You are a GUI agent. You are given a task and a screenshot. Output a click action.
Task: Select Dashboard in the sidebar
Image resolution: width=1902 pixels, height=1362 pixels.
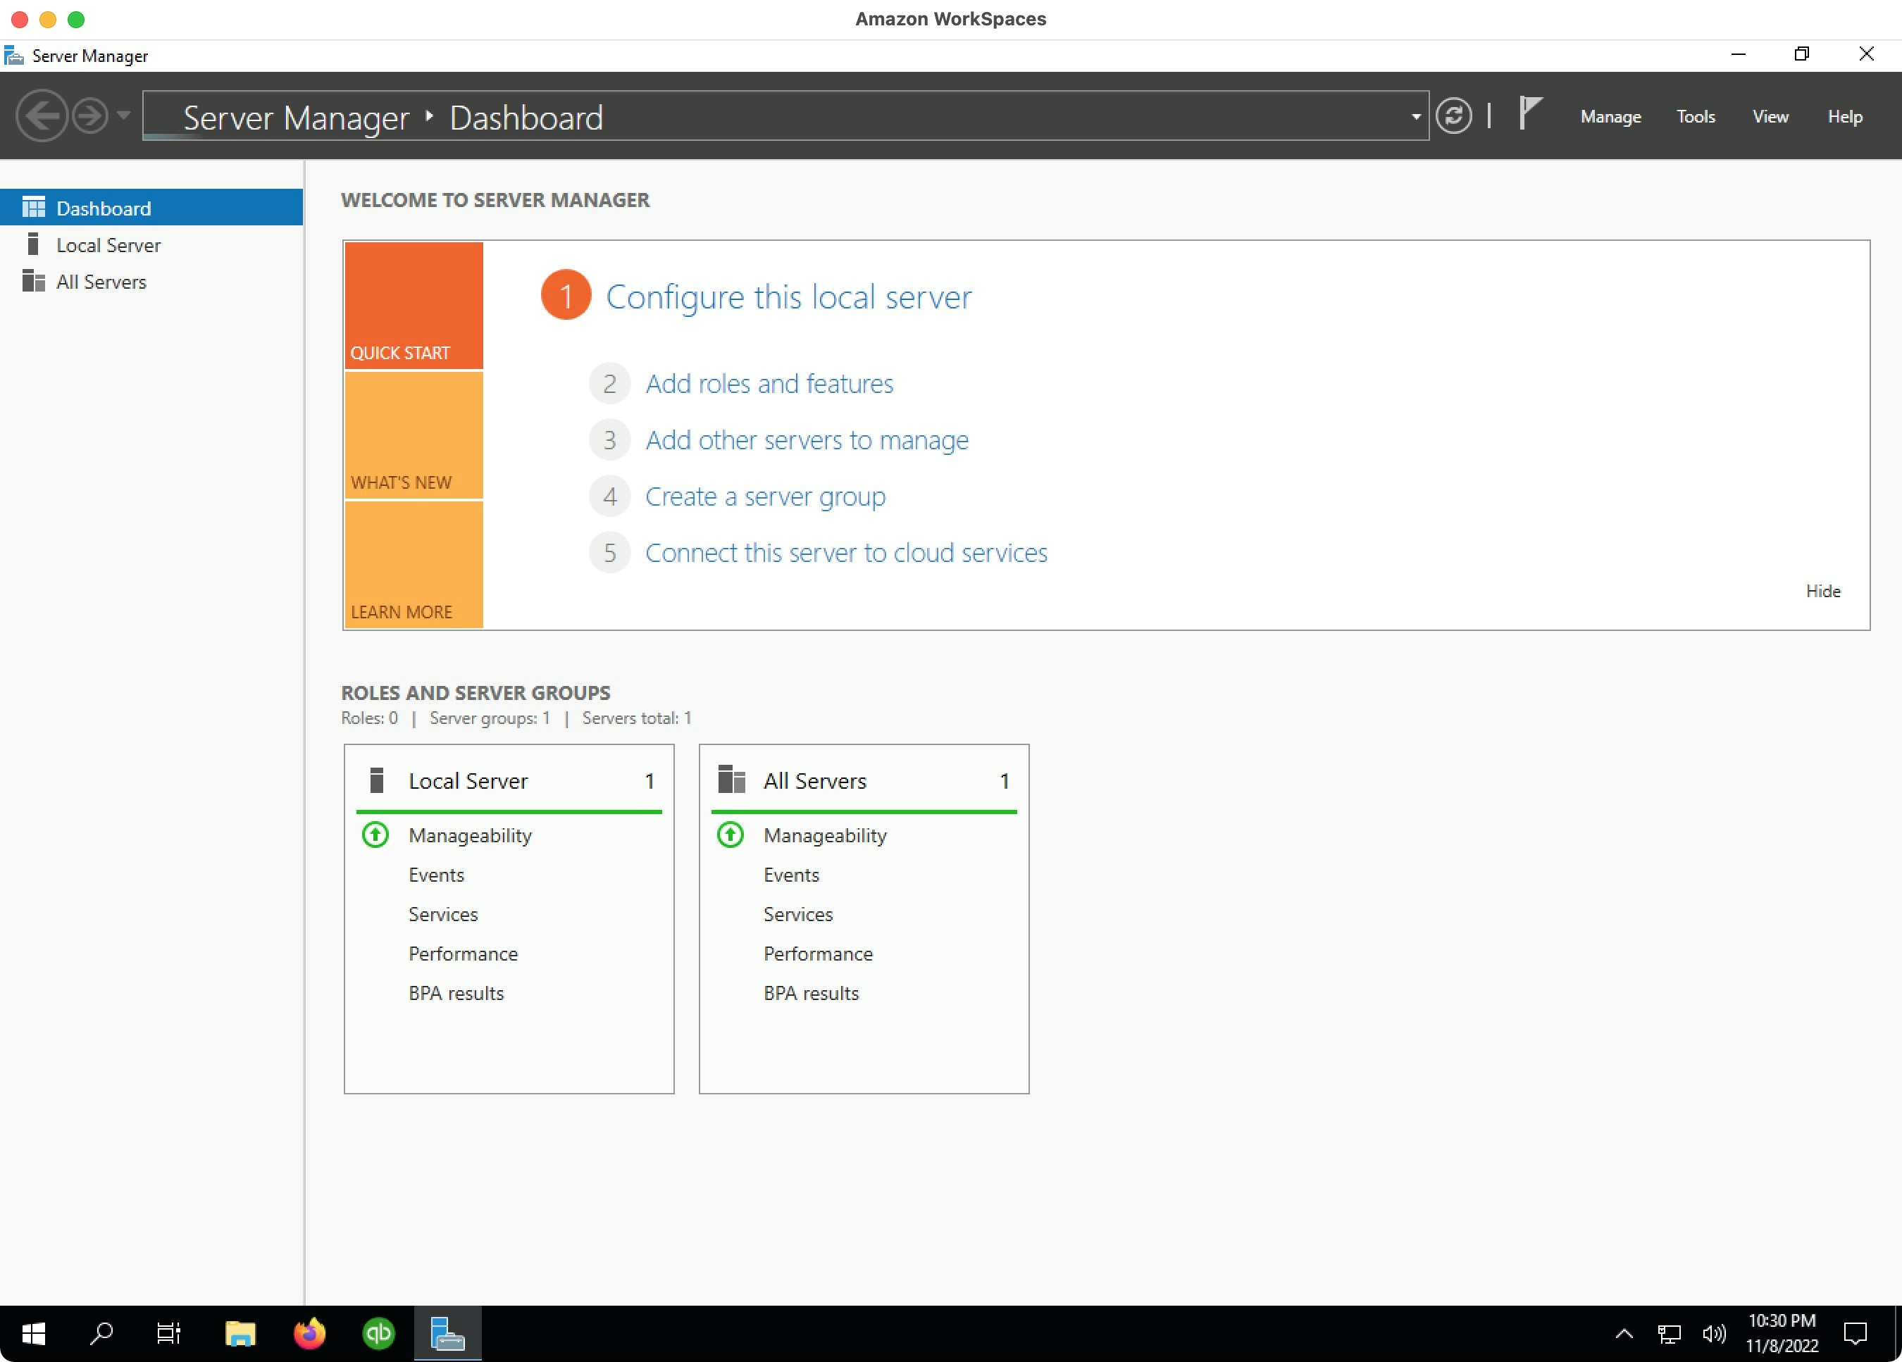point(151,207)
